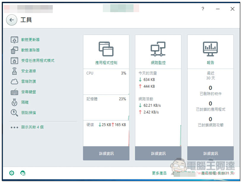The image size is (242, 183).
Task: Click the 網路監控 network icon
Action: click(x=158, y=49)
